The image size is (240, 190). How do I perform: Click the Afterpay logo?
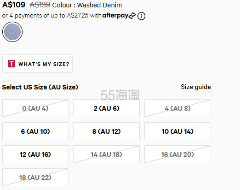click(119, 16)
